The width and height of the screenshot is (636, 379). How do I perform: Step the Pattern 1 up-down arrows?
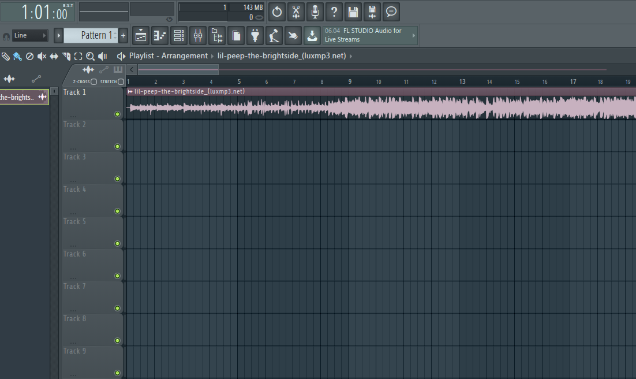(115, 36)
